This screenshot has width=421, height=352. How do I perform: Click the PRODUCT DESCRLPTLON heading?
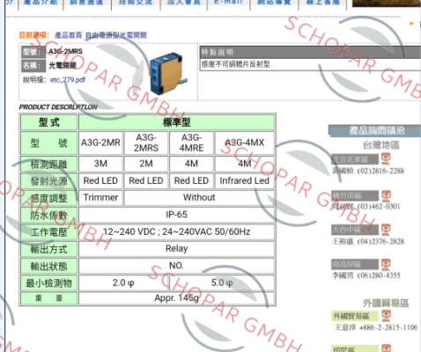[58, 107]
